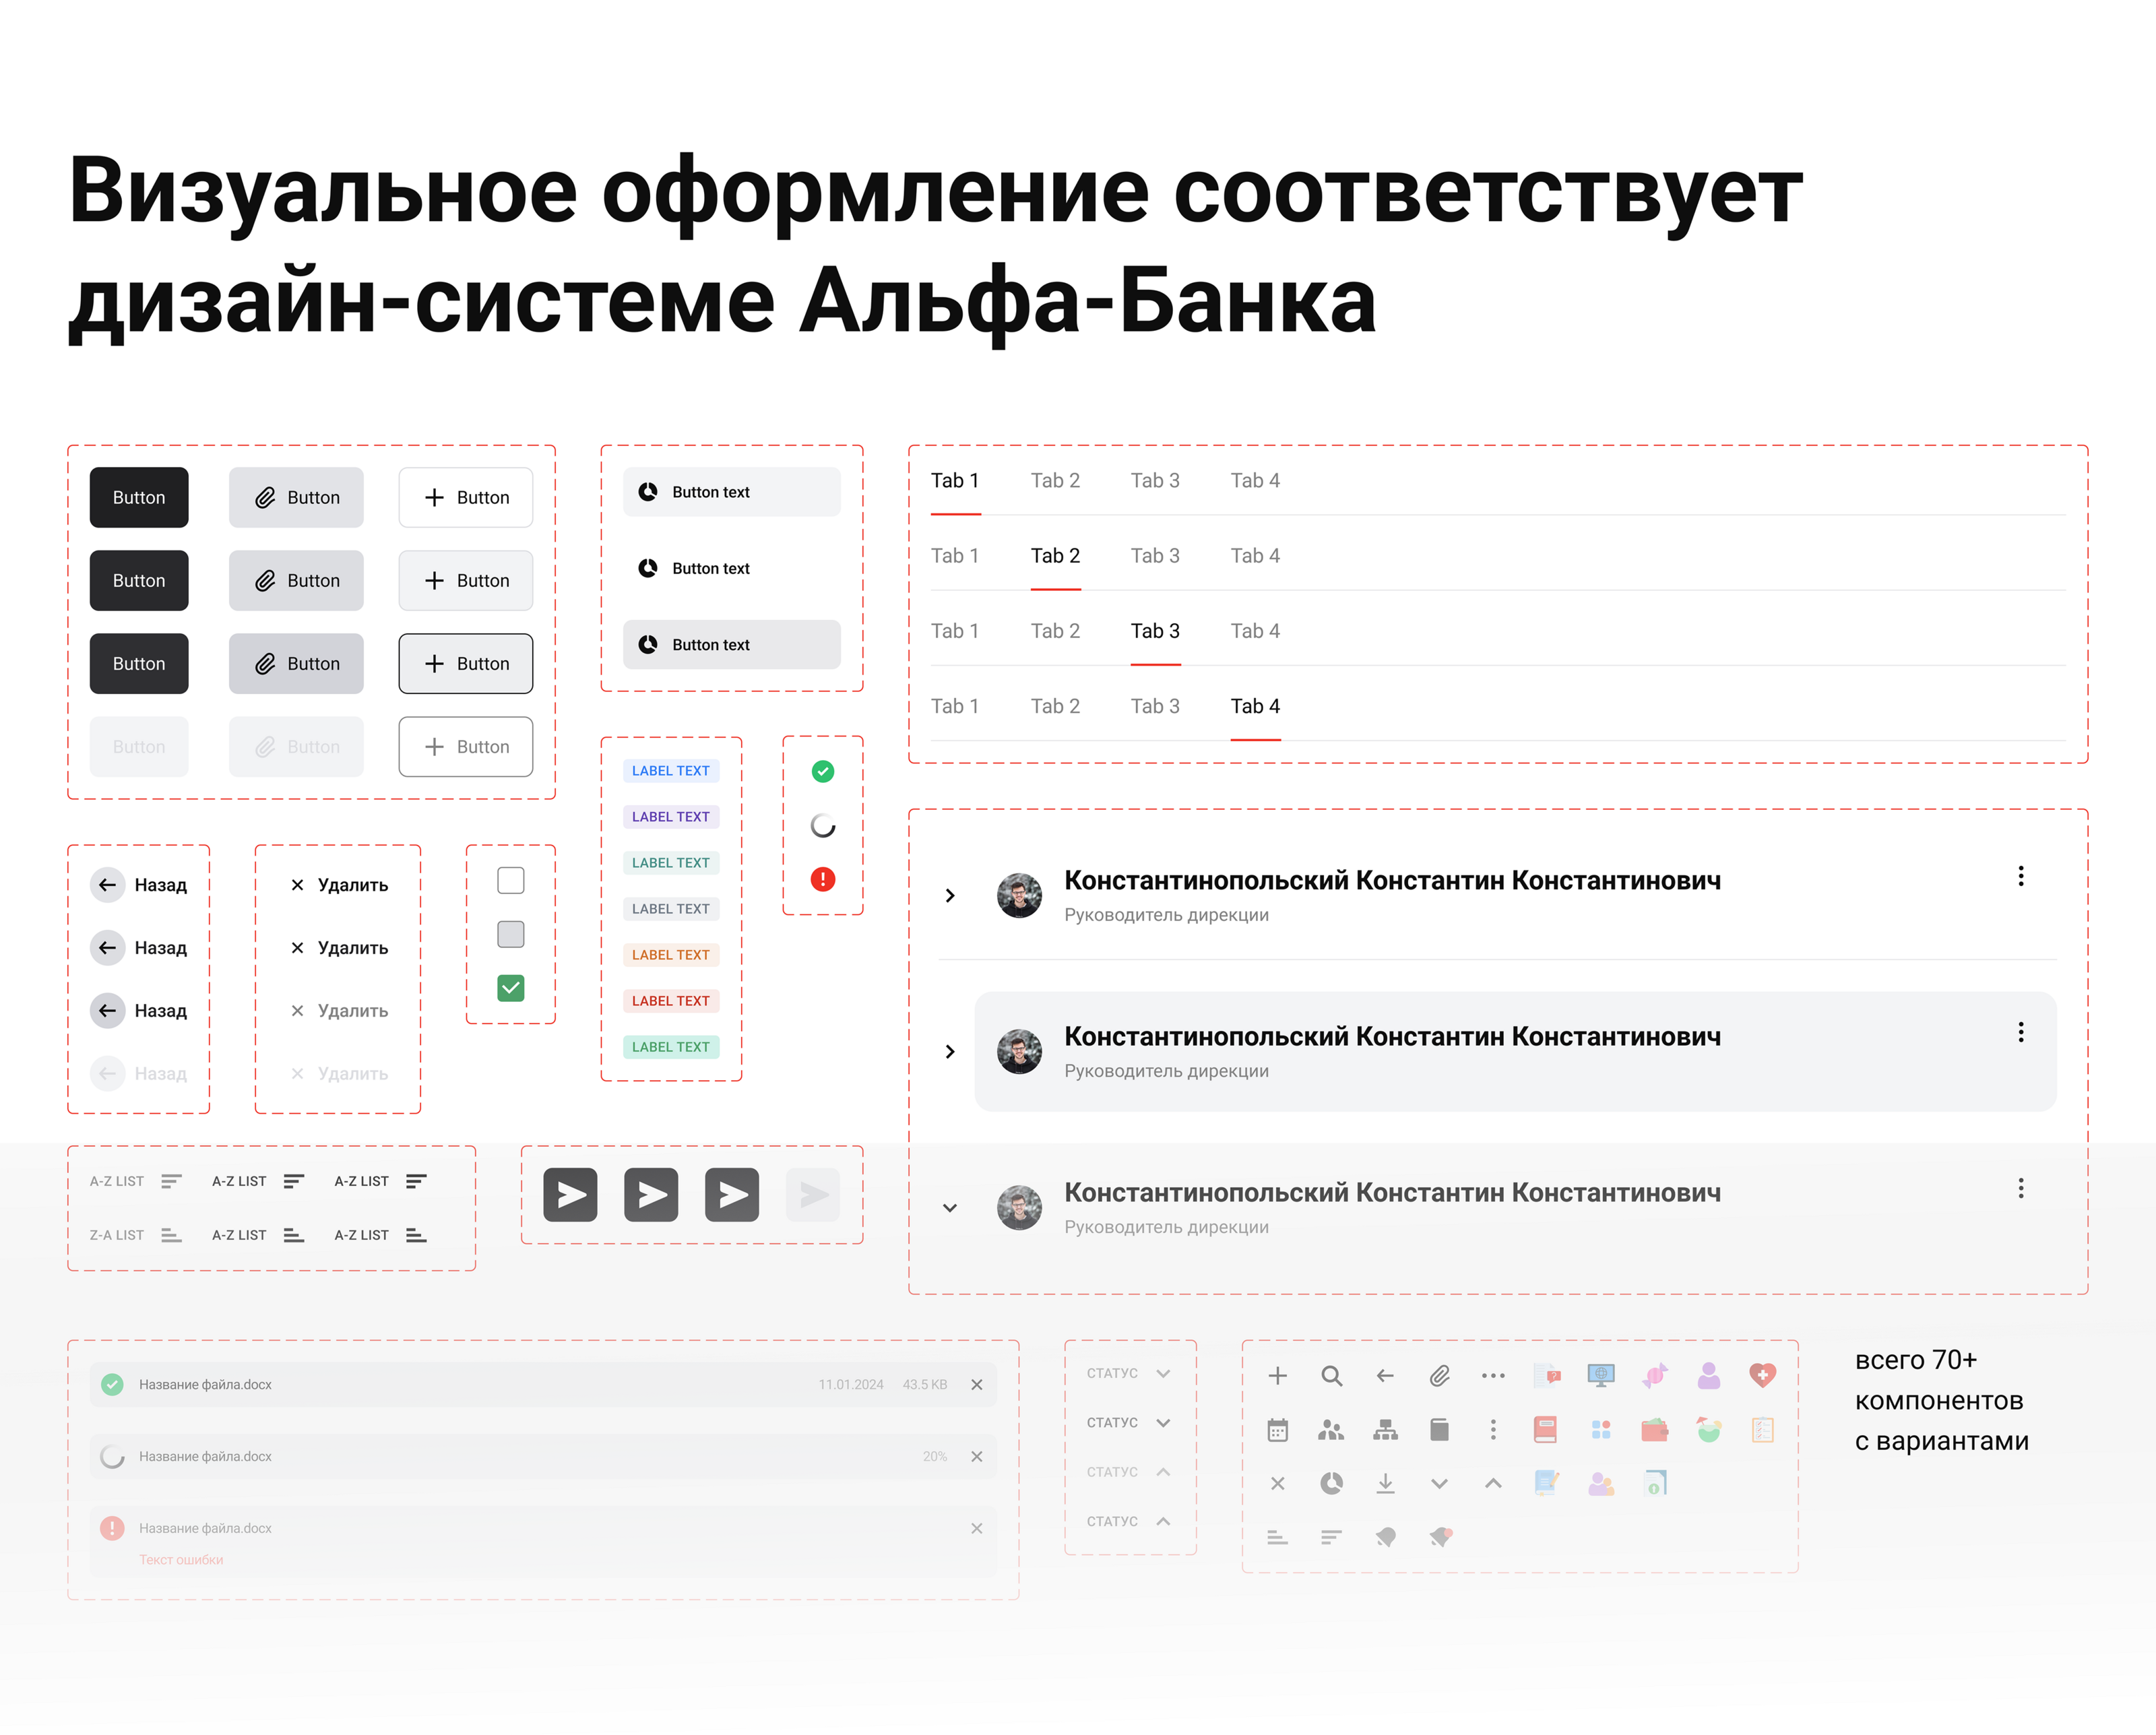Uncheck the green checked checkbox
The image size is (2156, 1735).
pyautogui.click(x=510, y=988)
